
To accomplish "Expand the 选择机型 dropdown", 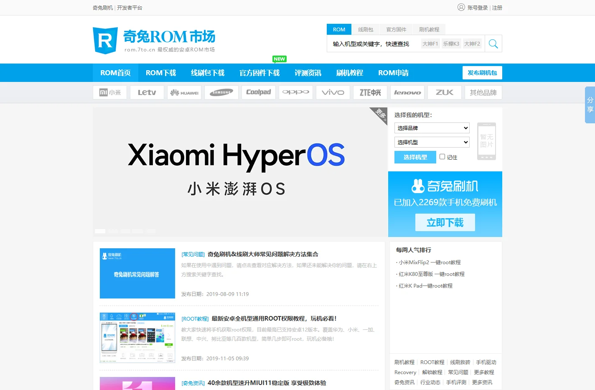I will coord(432,142).
